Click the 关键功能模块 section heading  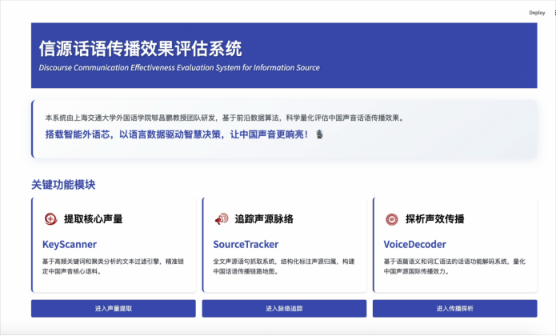click(63, 184)
